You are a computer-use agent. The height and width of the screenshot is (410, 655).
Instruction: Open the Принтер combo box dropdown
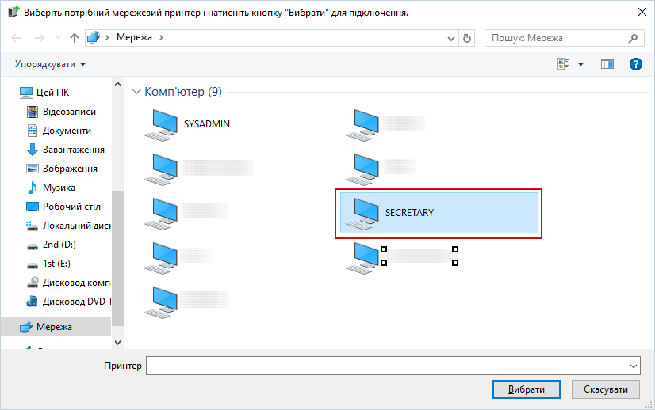click(633, 366)
